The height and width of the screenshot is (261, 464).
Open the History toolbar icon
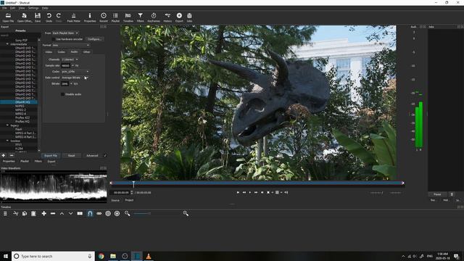coord(167,17)
